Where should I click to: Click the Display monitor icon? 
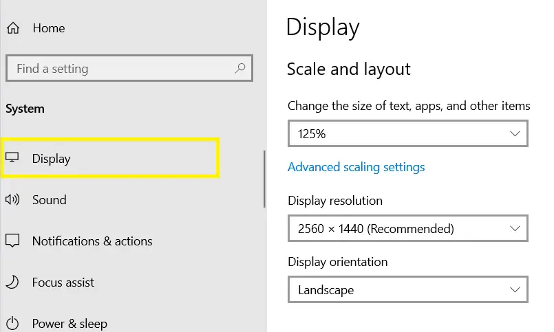pyautogui.click(x=12, y=157)
